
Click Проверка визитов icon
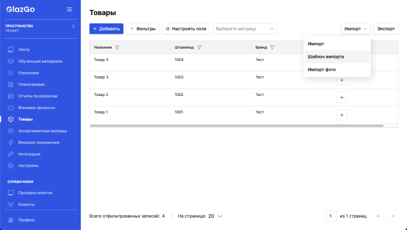point(10,192)
